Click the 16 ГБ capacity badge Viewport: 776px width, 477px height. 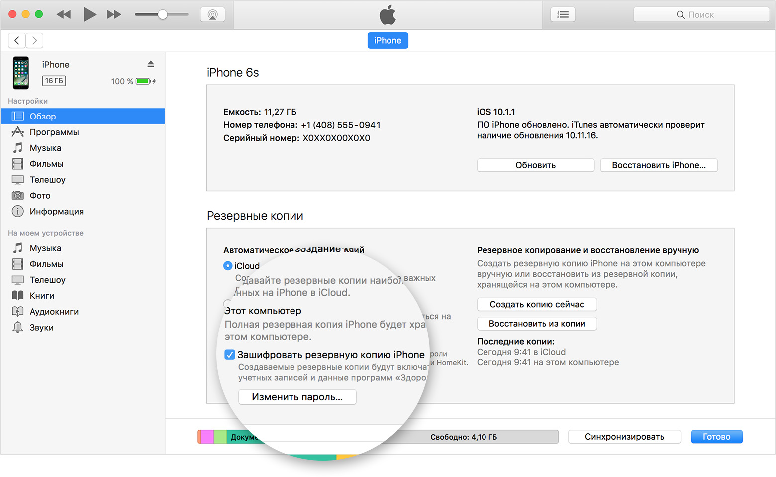pos(54,81)
